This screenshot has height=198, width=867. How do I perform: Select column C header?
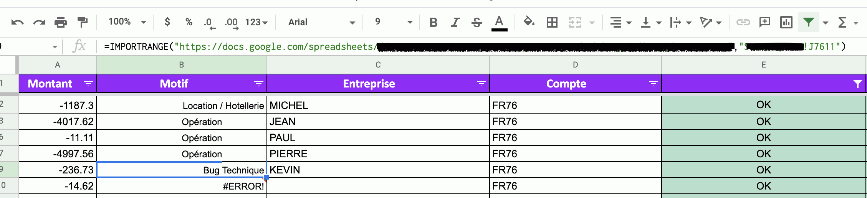(378, 65)
